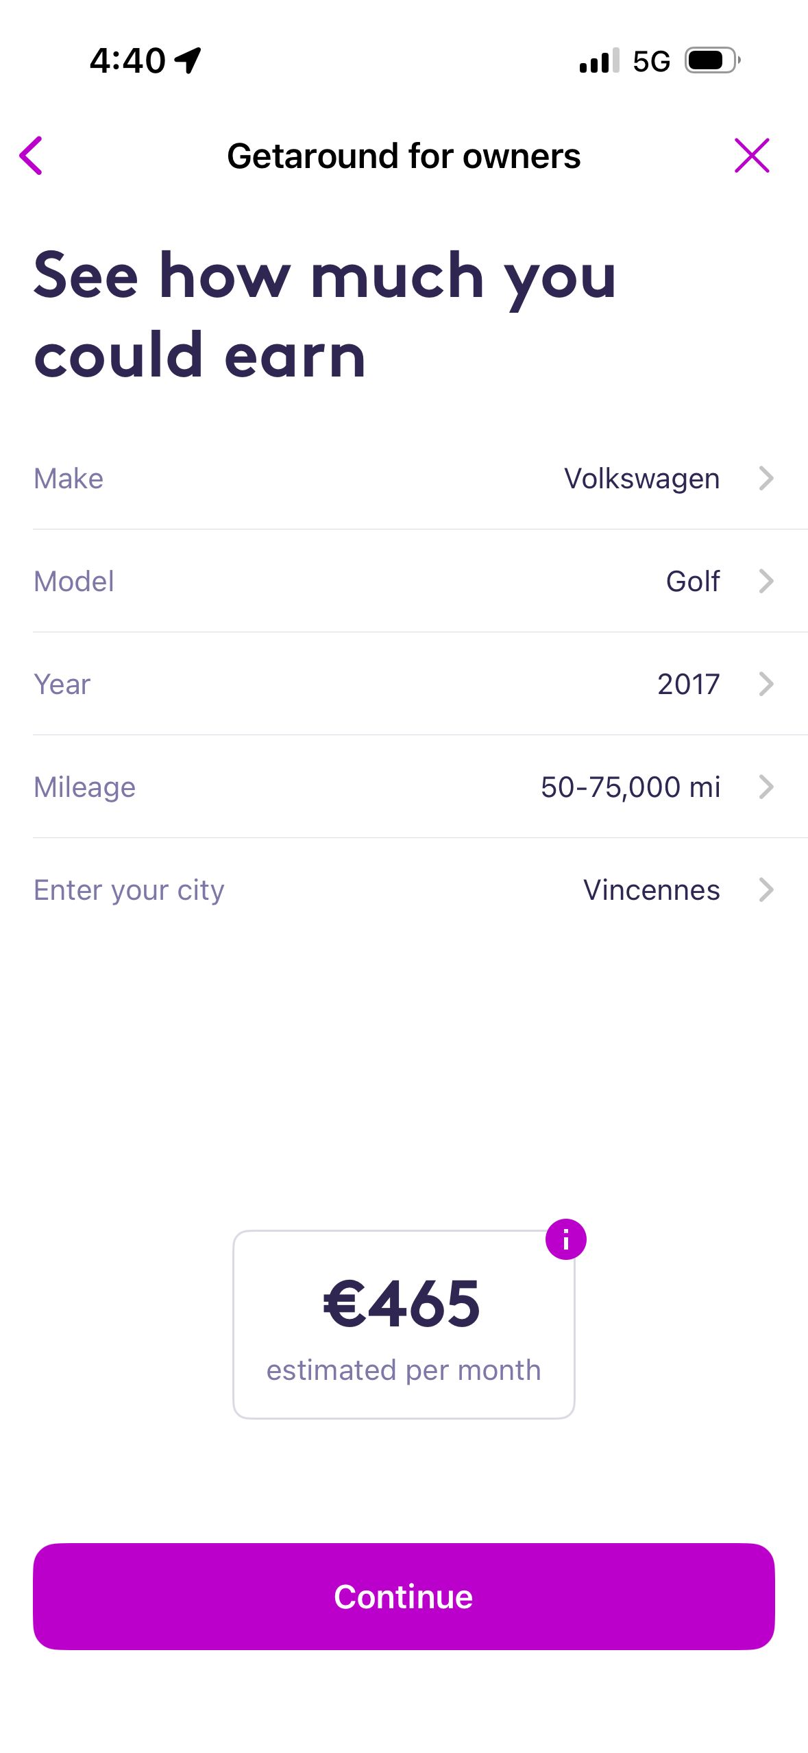This screenshot has width=808, height=1753.
Task: Change the Golf model value
Action: click(693, 581)
